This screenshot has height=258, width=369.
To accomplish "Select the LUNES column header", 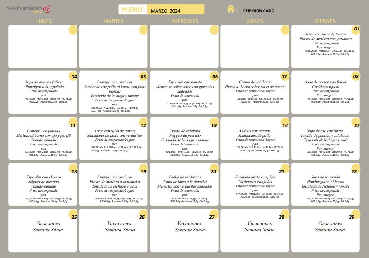I will pos(44,21).
